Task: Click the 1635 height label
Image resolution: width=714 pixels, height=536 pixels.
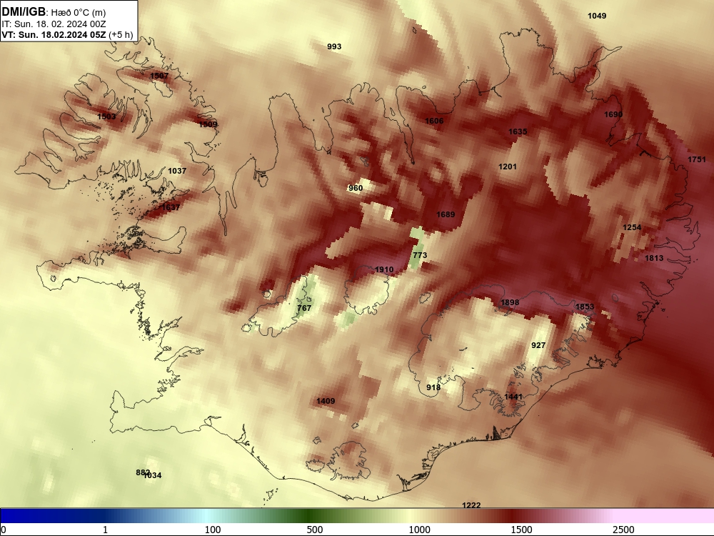Action: point(518,131)
